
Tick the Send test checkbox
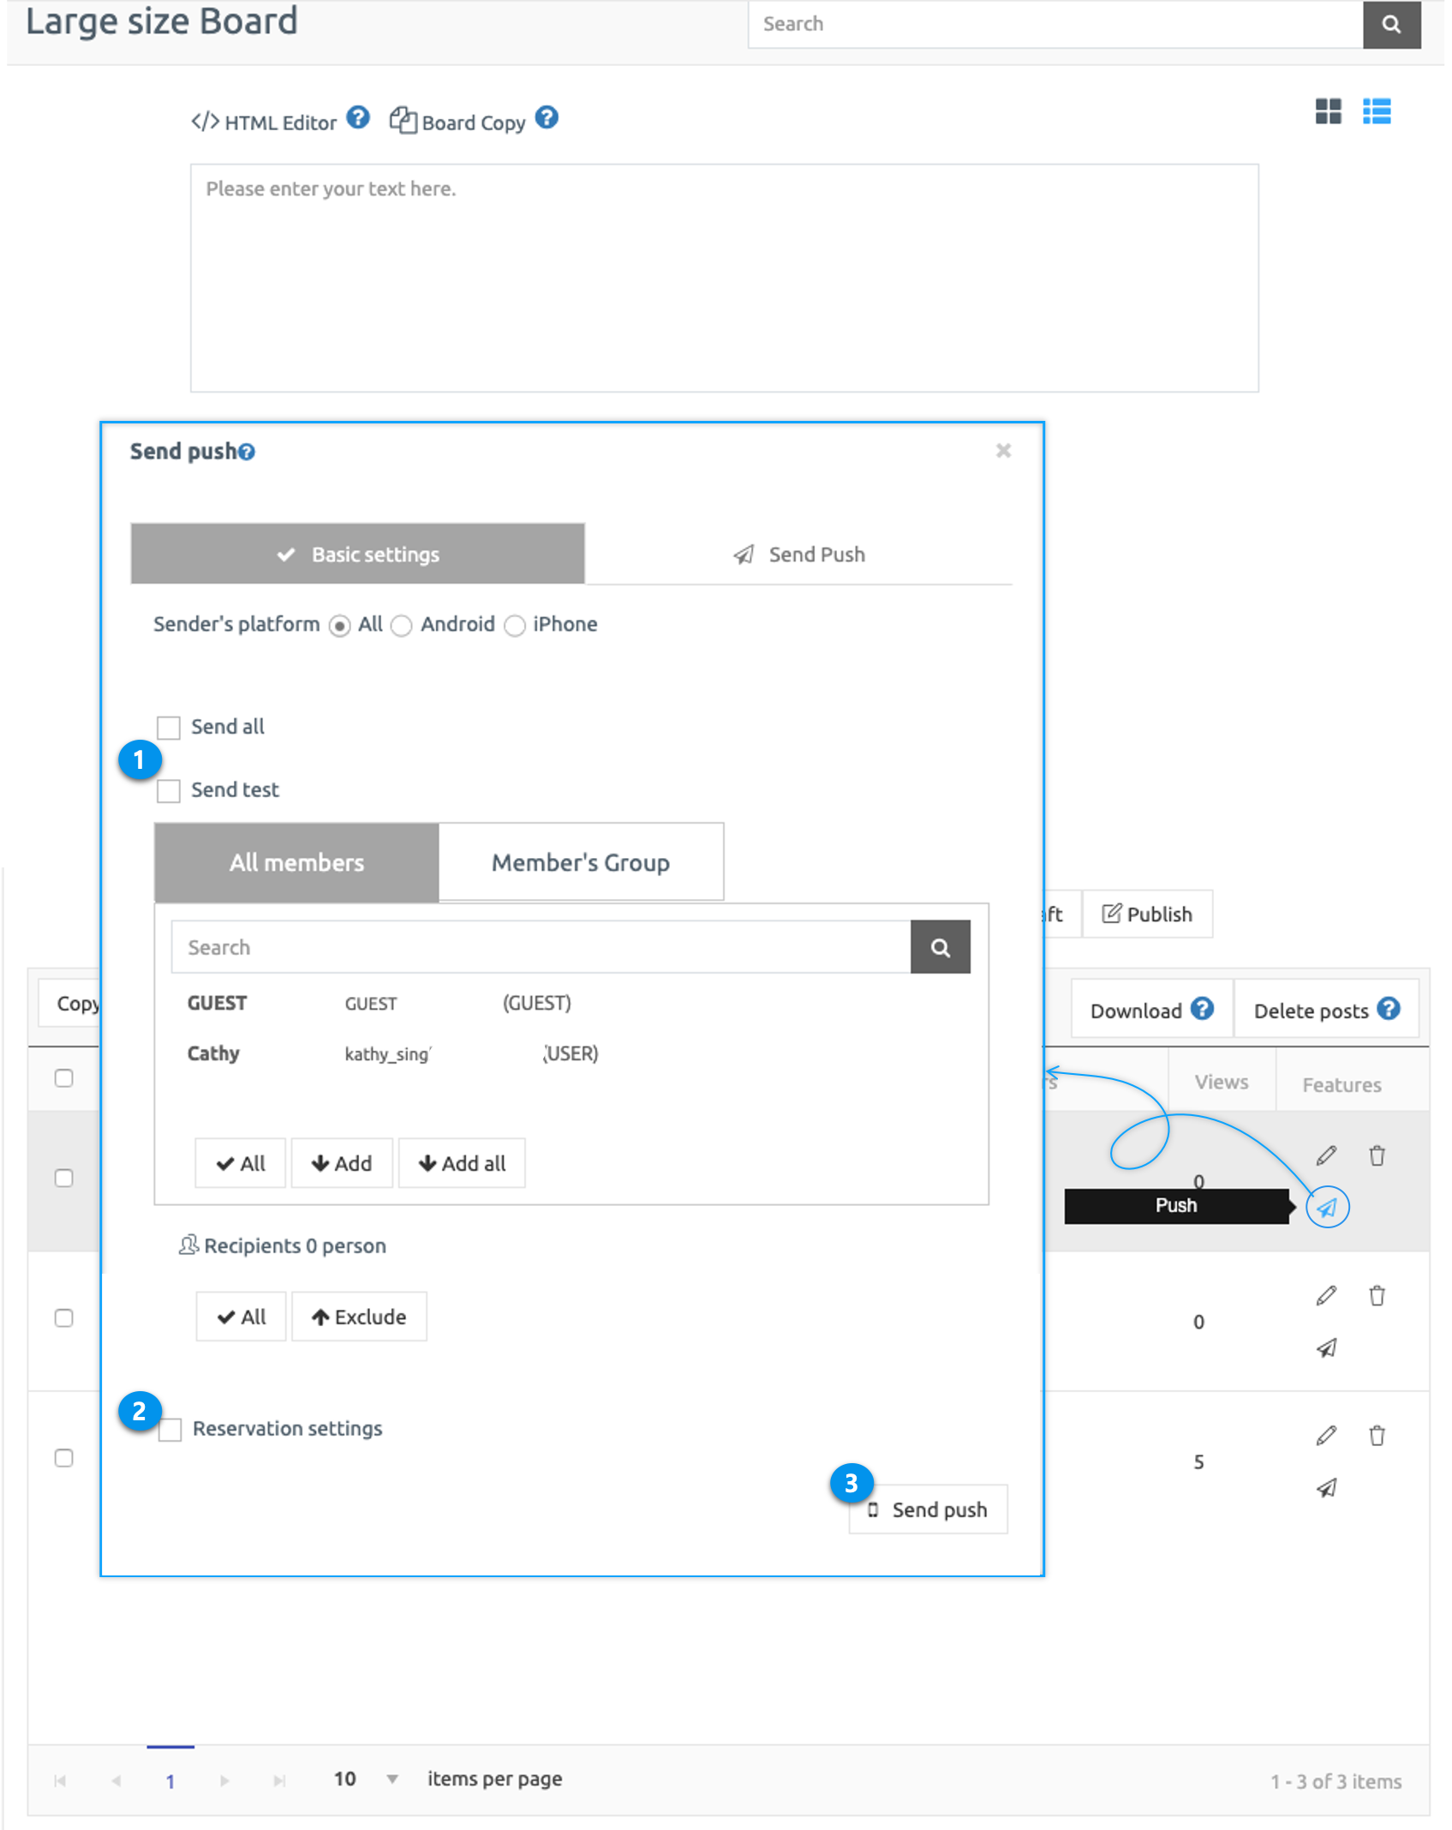point(169,790)
